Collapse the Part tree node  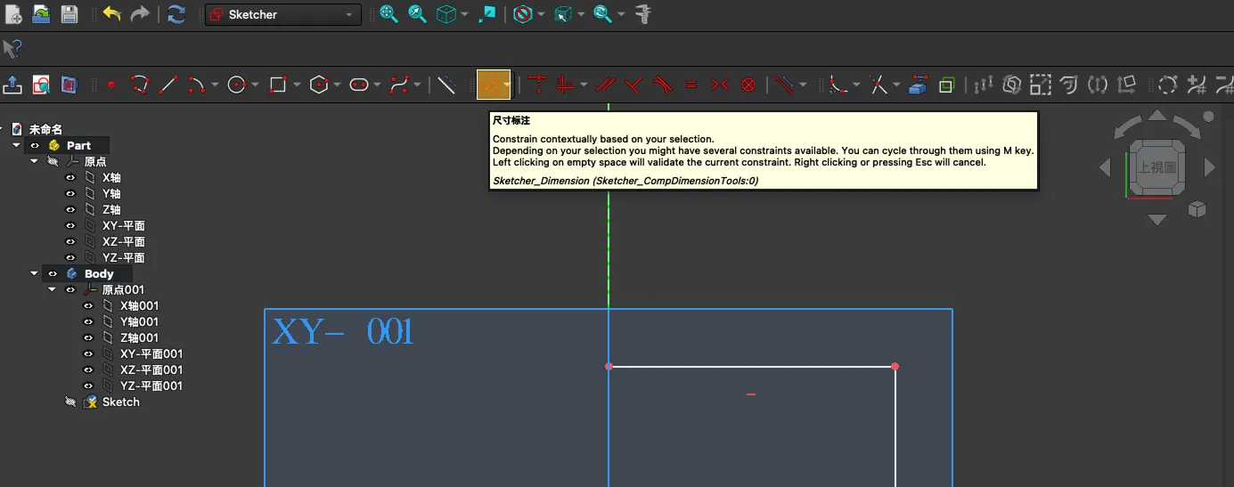(x=16, y=145)
